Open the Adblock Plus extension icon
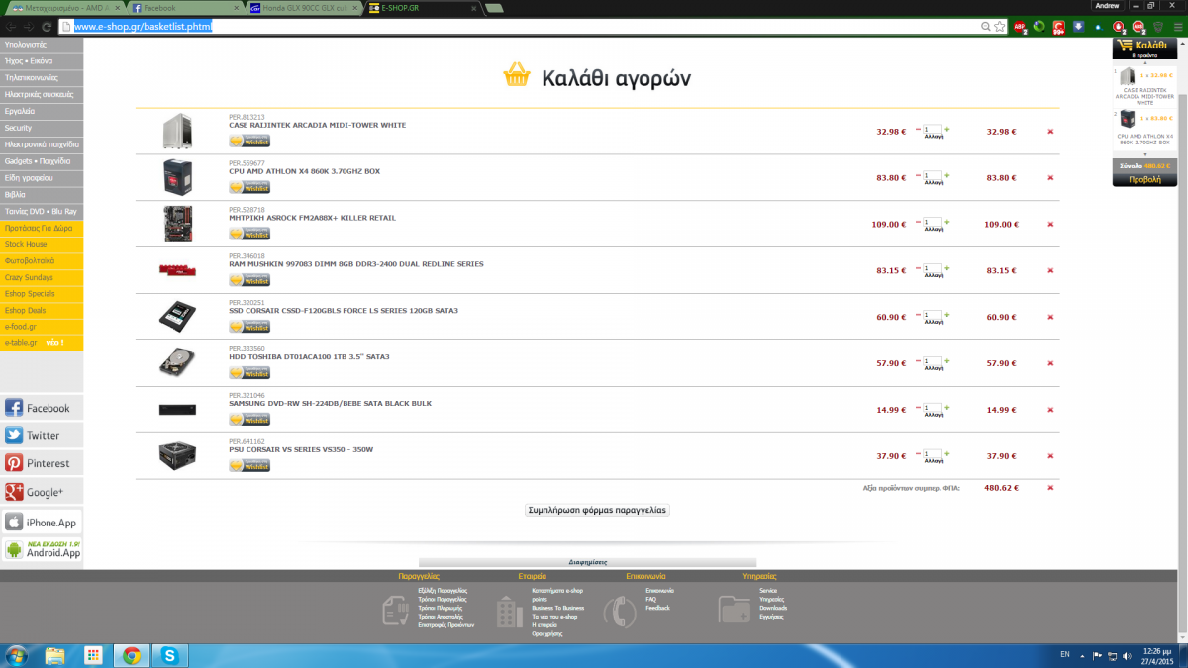The width and height of the screenshot is (1188, 668). click(1020, 26)
